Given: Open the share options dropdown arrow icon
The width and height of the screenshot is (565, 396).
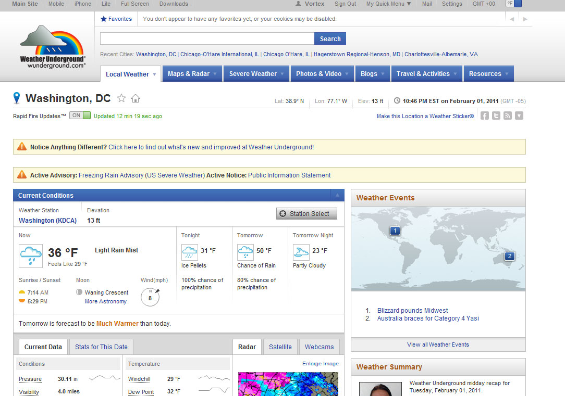Looking at the screenshot, I should click(519, 116).
